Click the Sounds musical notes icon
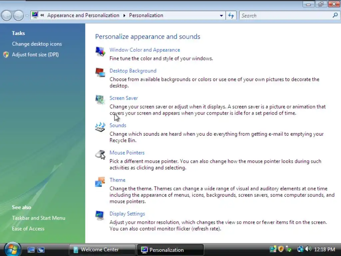This screenshot has height=256, width=341. (100, 127)
